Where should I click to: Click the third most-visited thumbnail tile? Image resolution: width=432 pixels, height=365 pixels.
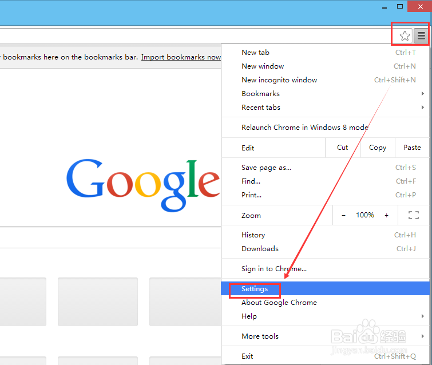(x=185, y=301)
